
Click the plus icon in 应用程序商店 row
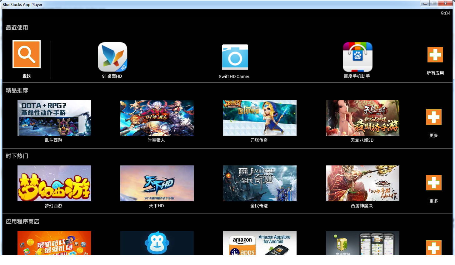click(x=434, y=248)
